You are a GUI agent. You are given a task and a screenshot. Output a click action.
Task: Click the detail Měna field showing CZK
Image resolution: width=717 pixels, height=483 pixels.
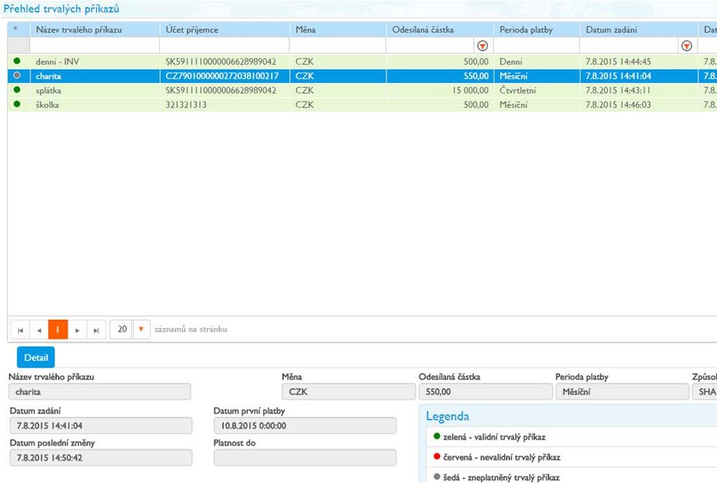[349, 392]
